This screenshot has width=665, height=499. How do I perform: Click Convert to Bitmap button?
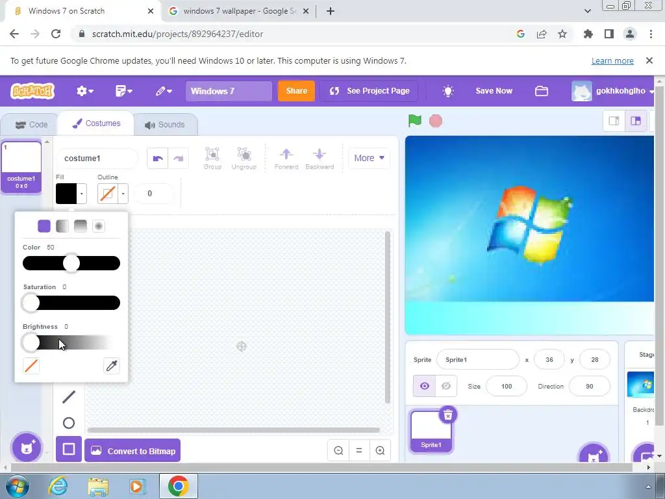point(132,451)
